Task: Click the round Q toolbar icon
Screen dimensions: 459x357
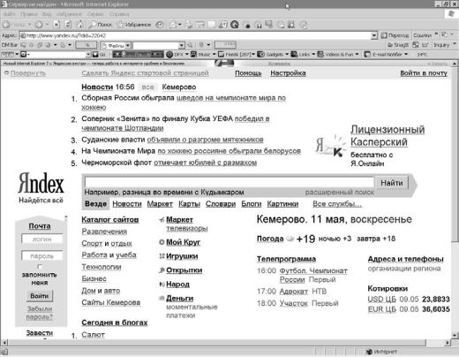Action: tap(235, 25)
